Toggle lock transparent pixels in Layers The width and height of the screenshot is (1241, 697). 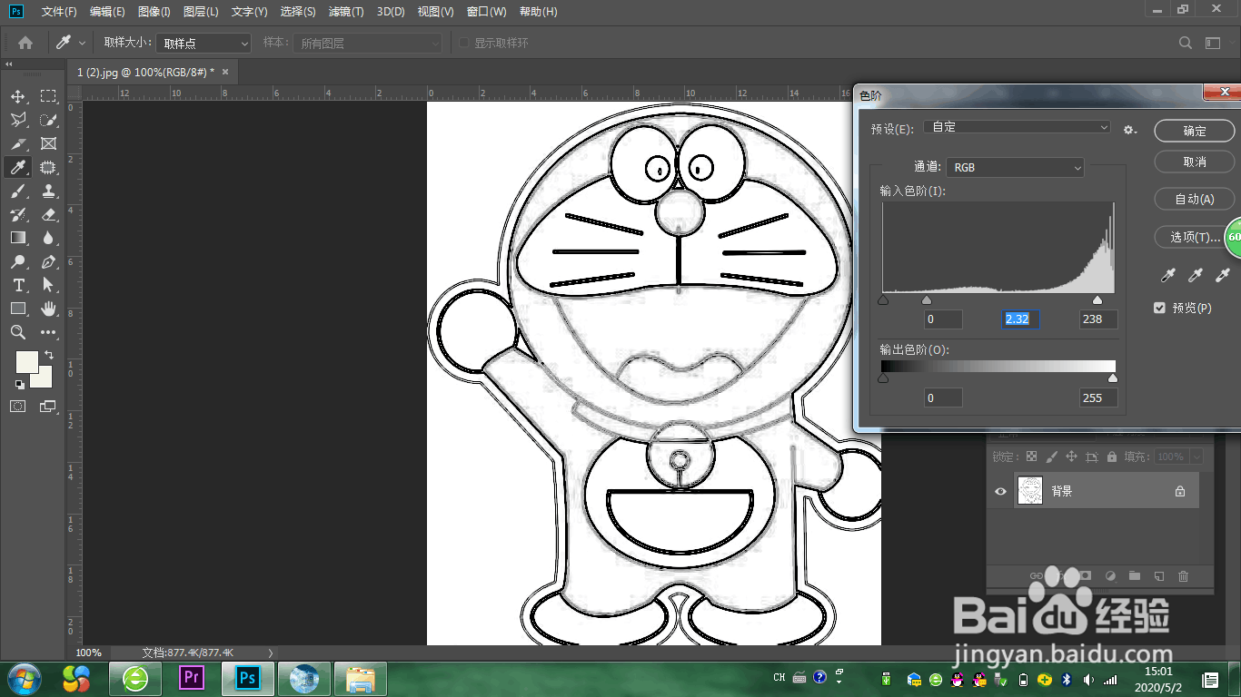coord(1031,456)
